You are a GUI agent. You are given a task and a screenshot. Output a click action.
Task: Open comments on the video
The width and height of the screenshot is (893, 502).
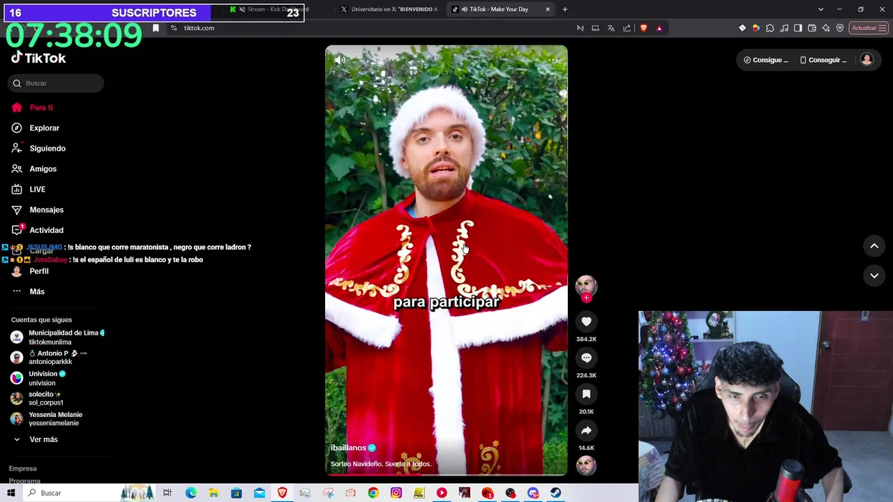[586, 358]
